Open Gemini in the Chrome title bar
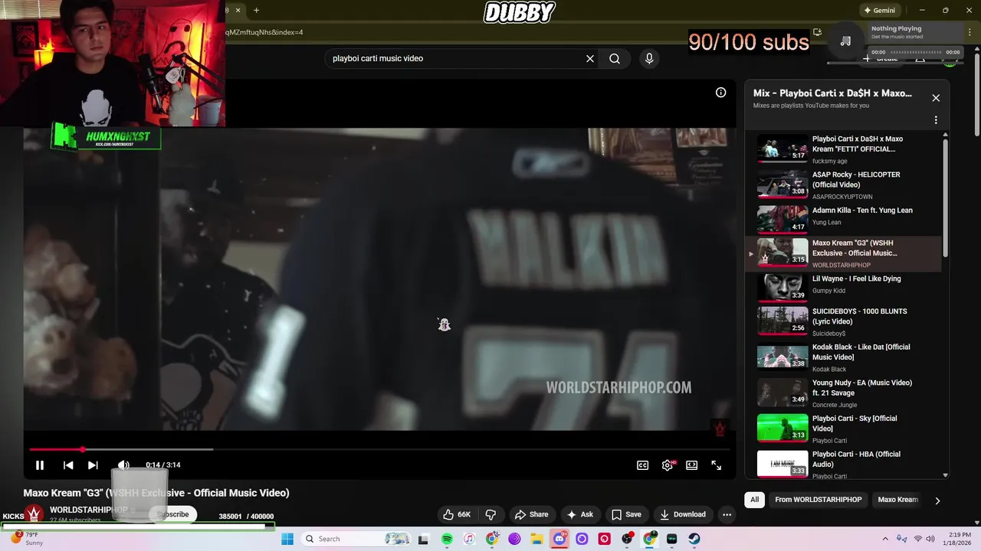This screenshot has height=551, width=981. (879, 10)
